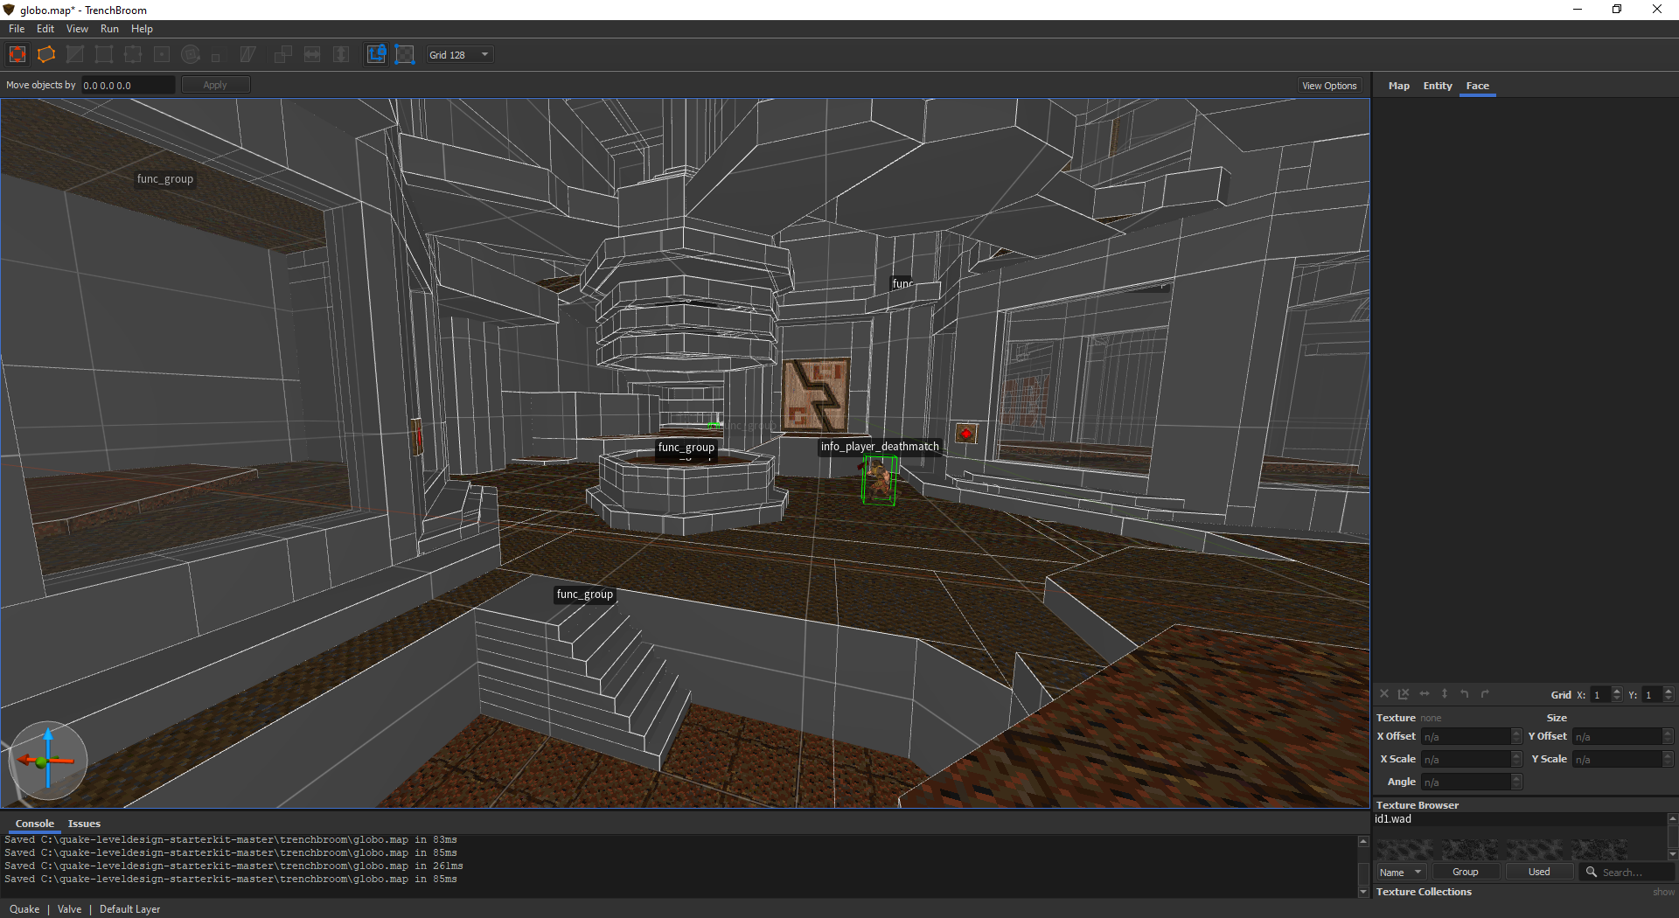Viewport: 1679px width, 918px height.
Task: Click the 3D viewport orientation compass
Action: [48, 761]
